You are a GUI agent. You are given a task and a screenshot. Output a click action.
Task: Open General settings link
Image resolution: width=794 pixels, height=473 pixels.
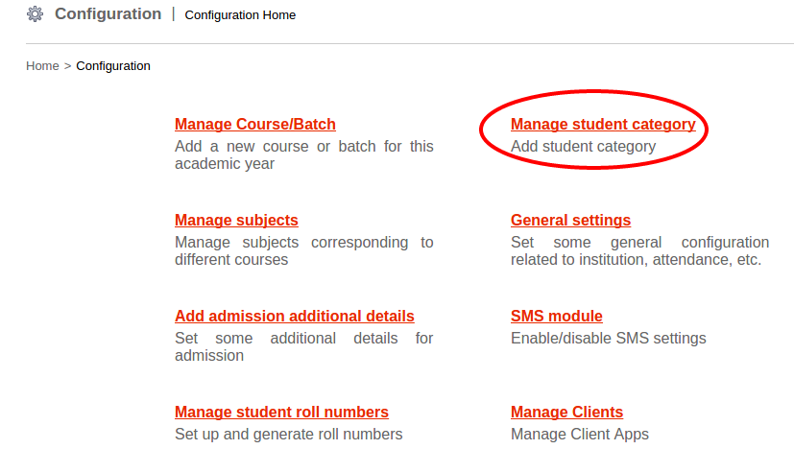point(570,221)
